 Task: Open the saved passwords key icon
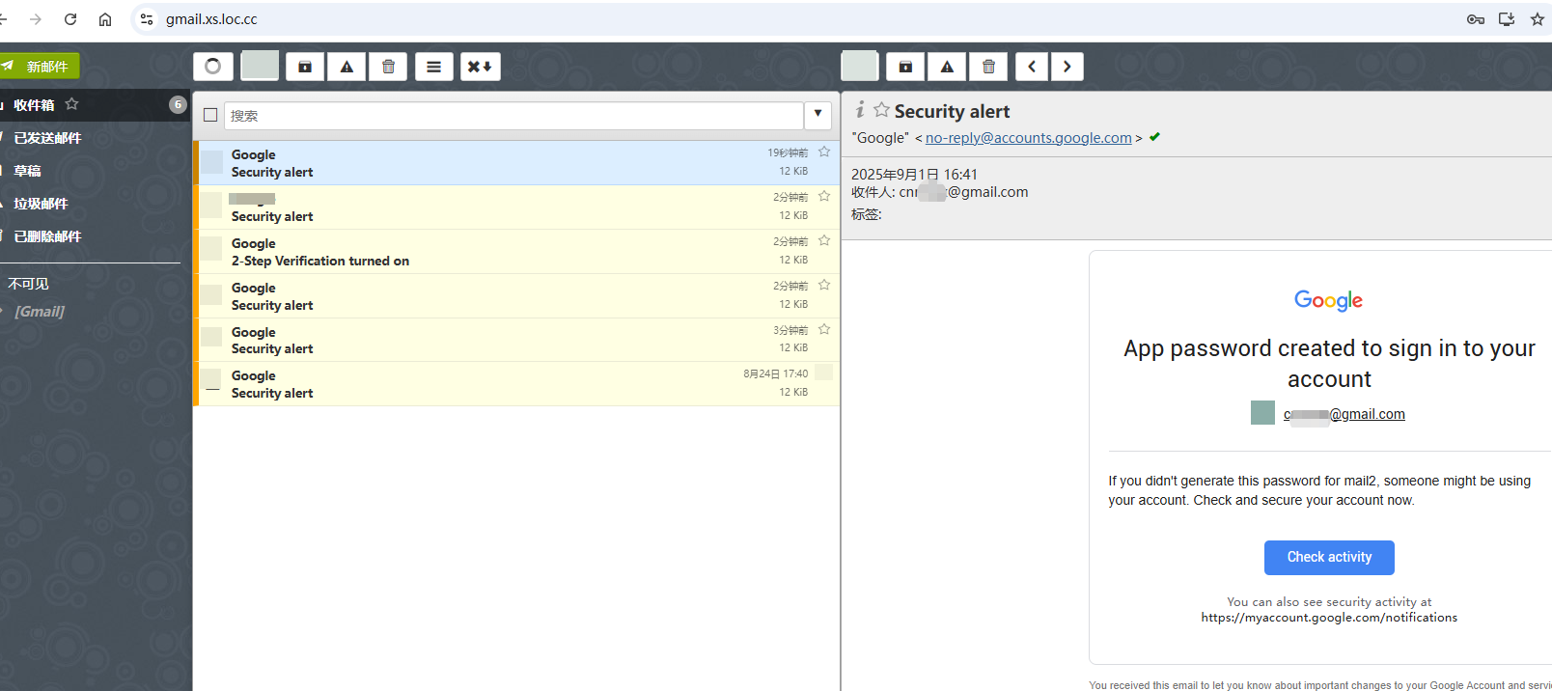pyautogui.click(x=1476, y=19)
